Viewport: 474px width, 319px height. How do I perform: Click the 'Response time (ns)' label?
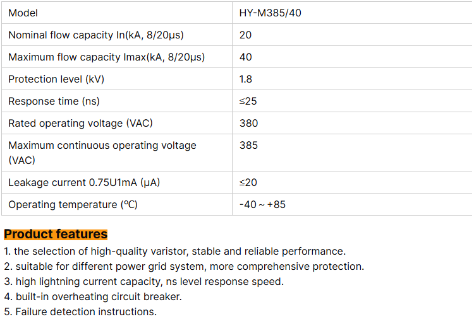coord(54,101)
